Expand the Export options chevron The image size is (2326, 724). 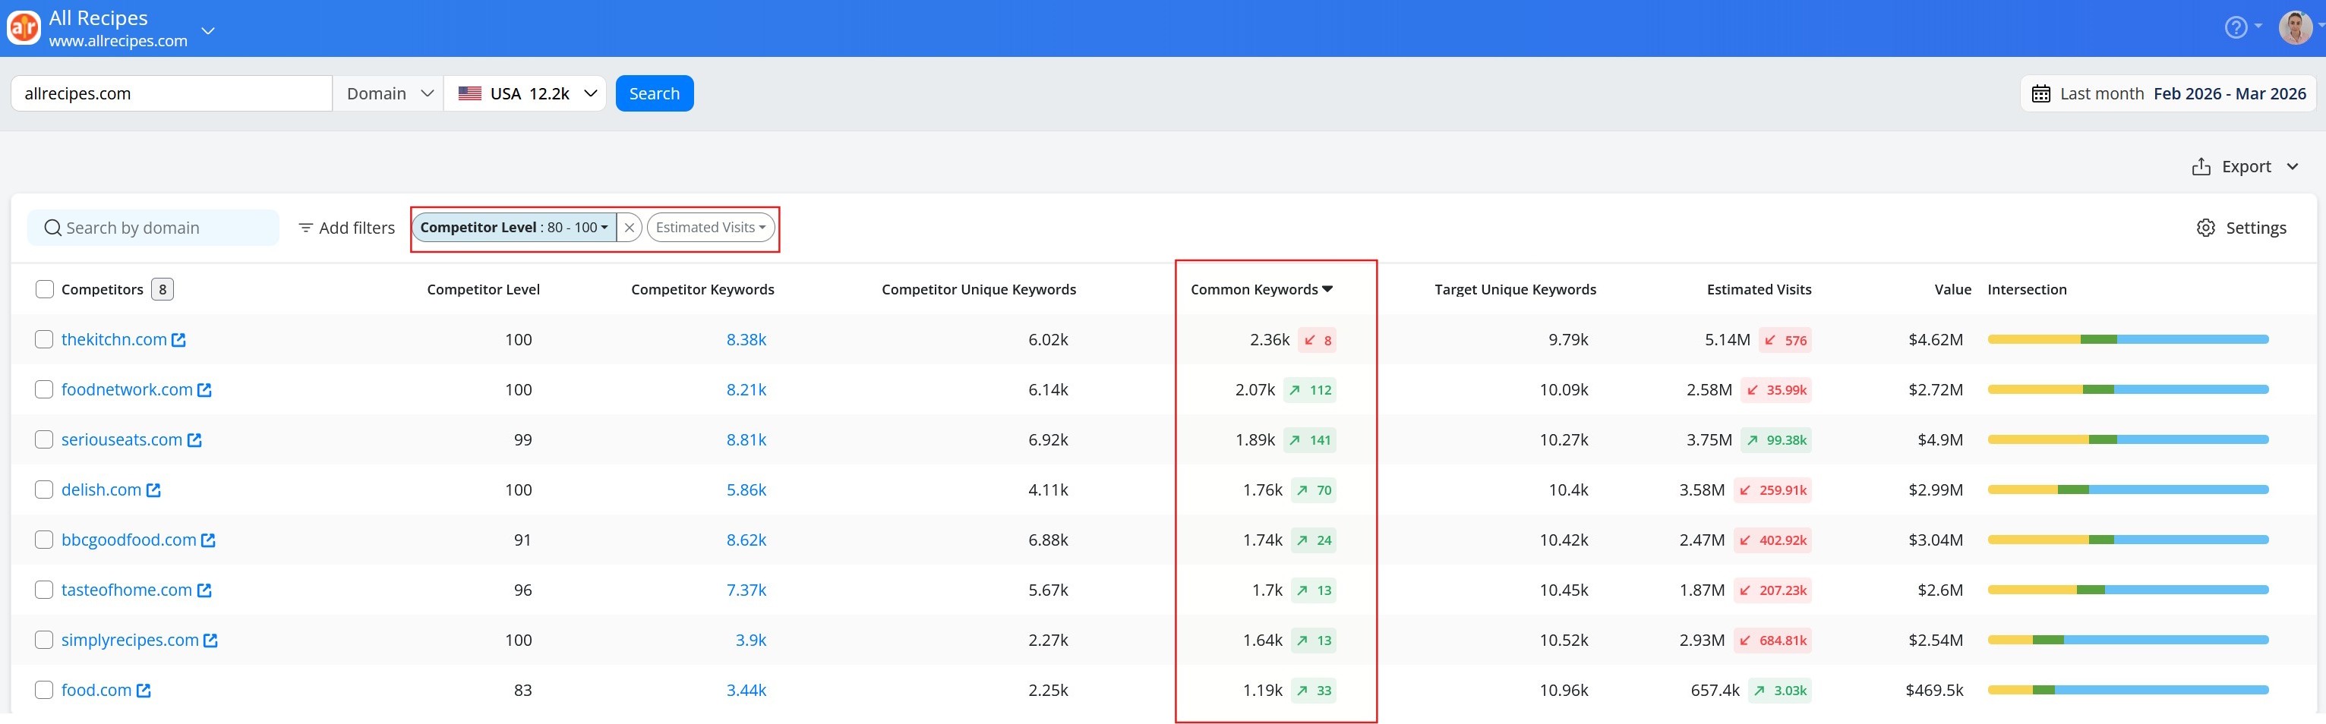(x=2292, y=166)
